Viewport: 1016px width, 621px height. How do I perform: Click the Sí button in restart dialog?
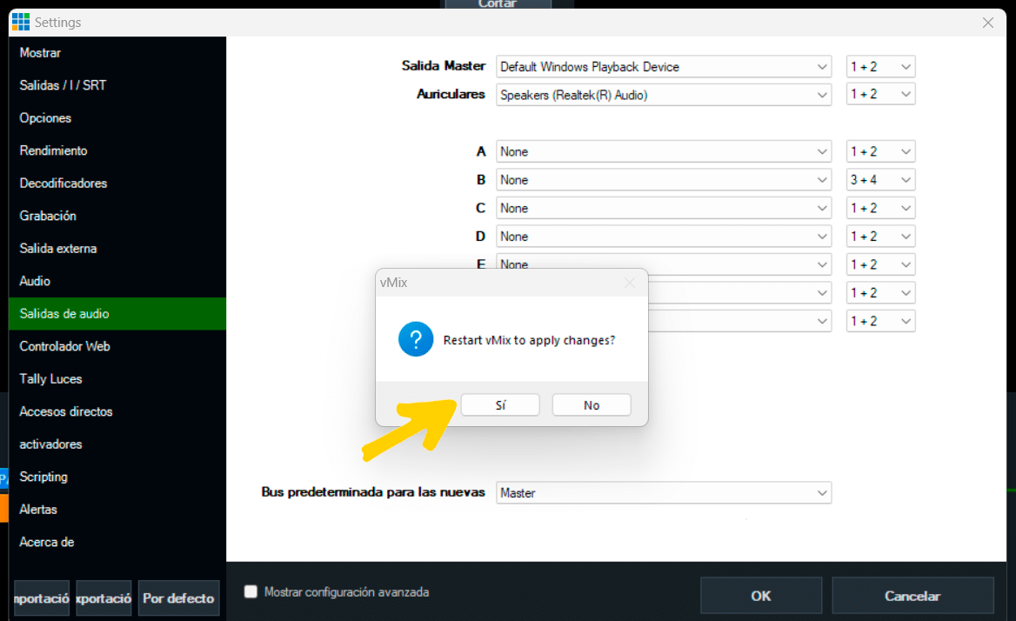coord(500,405)
